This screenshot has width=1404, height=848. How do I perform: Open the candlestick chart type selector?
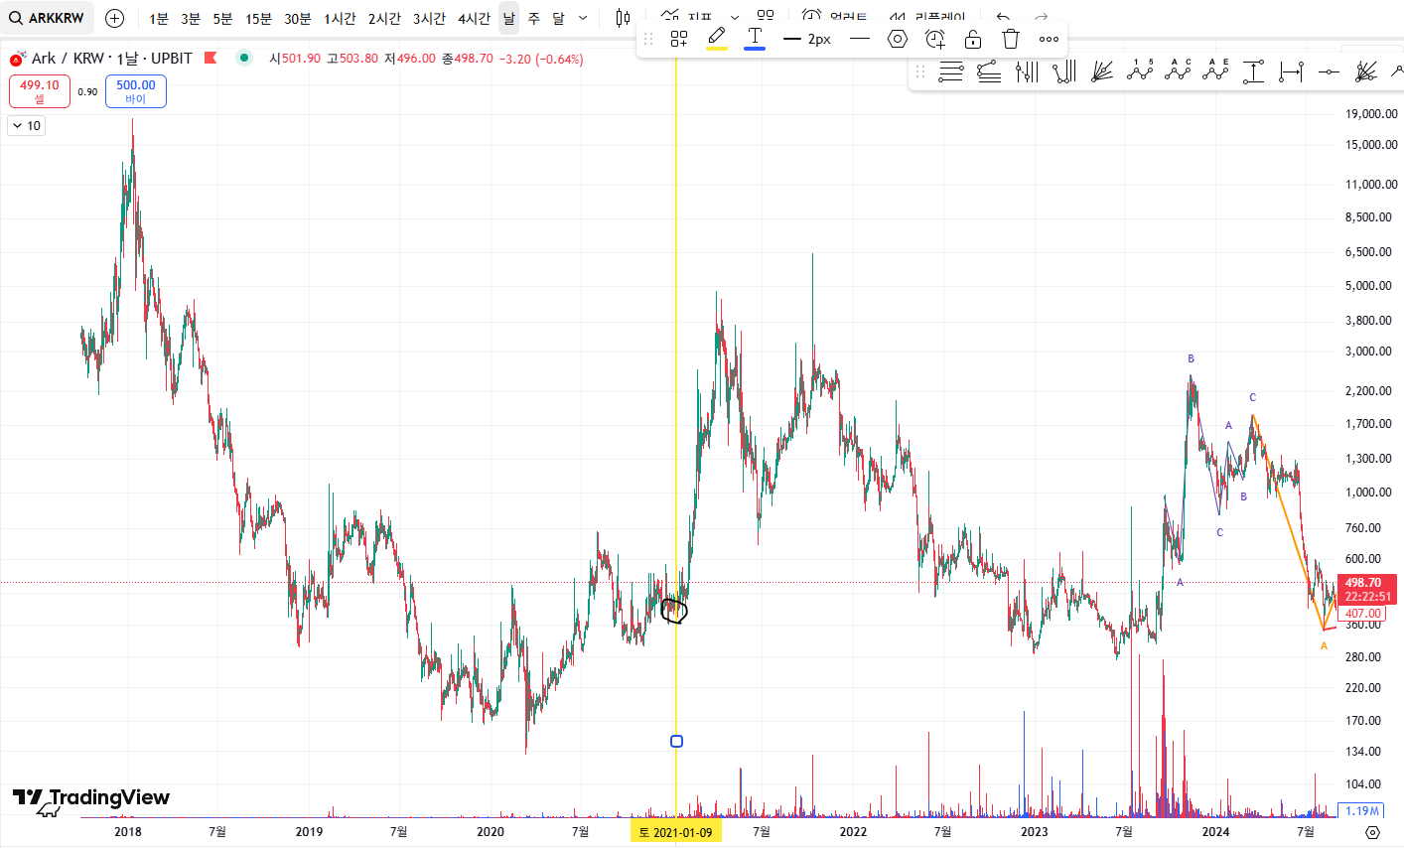pyautogui.click(x=623, y=18)
